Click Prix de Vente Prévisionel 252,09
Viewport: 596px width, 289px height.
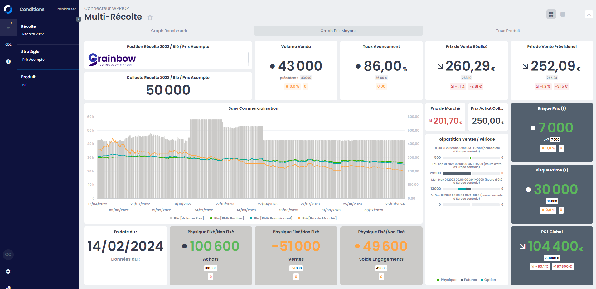tap(553, 66)
